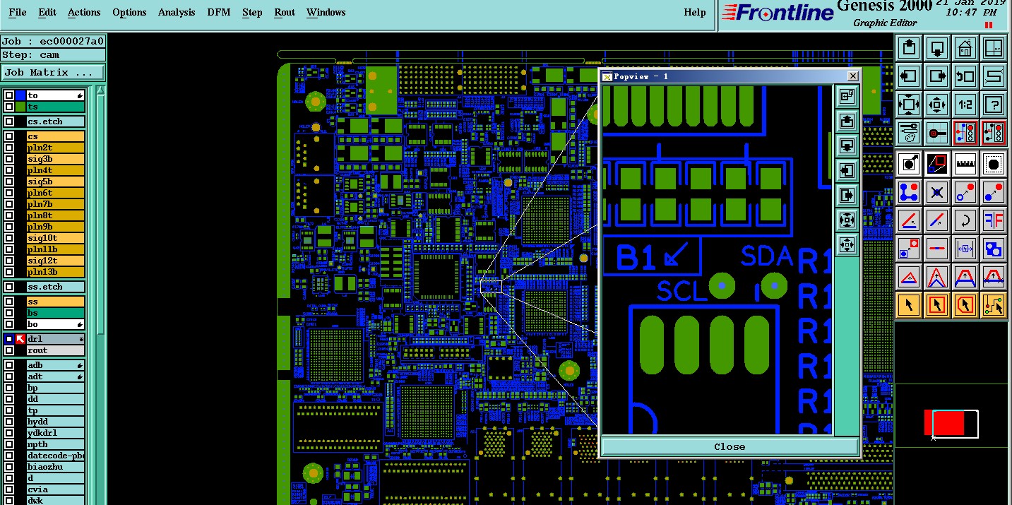Open the DFM menu
Viewport: 1012px width, 505px height.
click(x=219, y=12)
